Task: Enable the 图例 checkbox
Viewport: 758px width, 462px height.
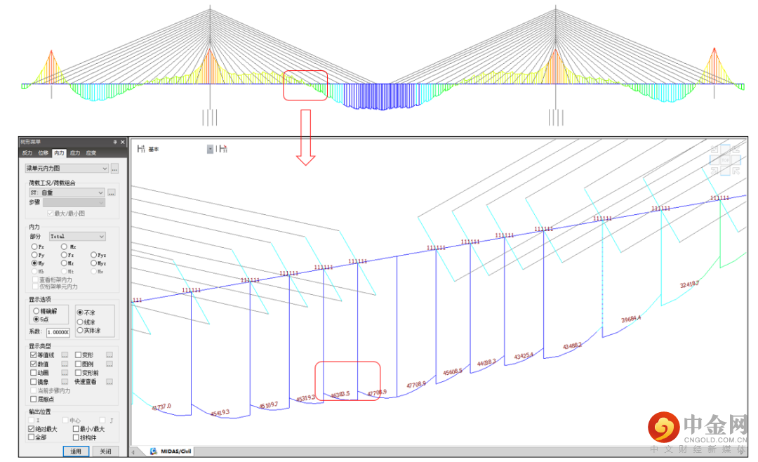Action: point(79,364)
